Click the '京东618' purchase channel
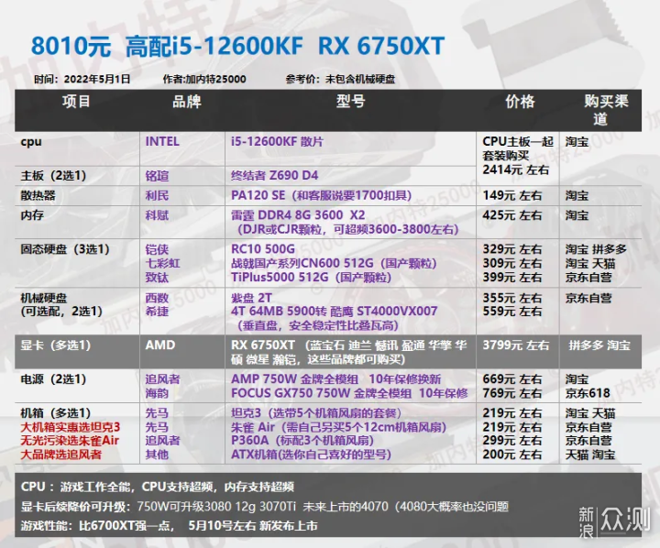Viewport: 660px width, 548px height. pyautogui.click(x=588, y=393)
